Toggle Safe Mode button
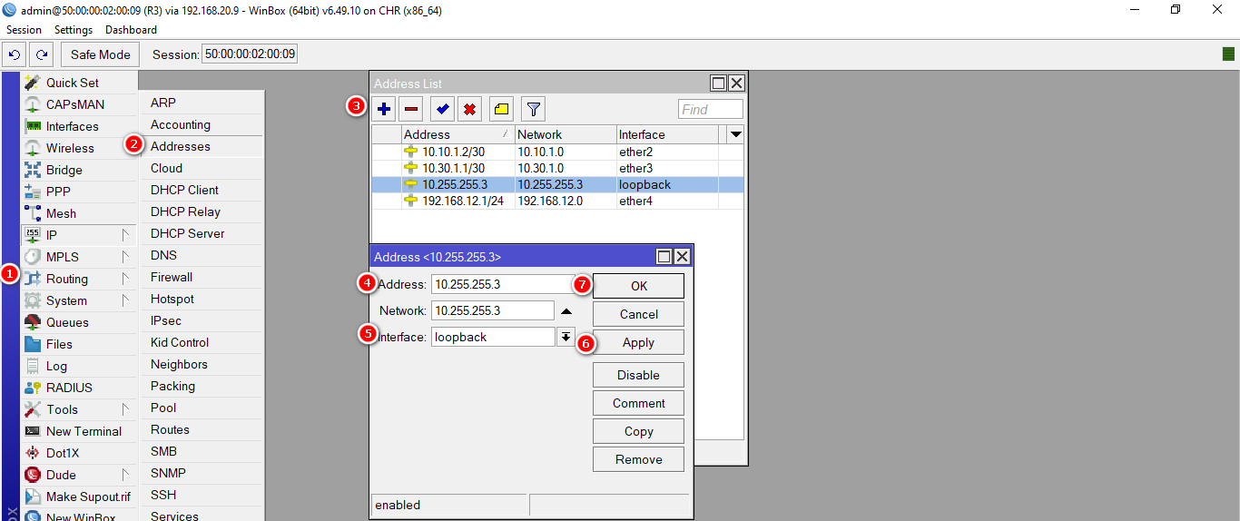1240x521 pixels. click(101, 54)
